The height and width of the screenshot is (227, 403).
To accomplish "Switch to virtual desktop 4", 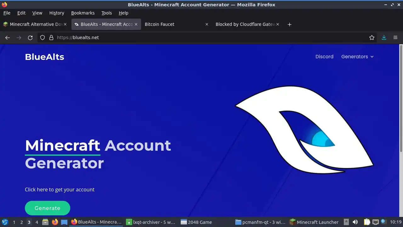I will [x=37, y=222].
